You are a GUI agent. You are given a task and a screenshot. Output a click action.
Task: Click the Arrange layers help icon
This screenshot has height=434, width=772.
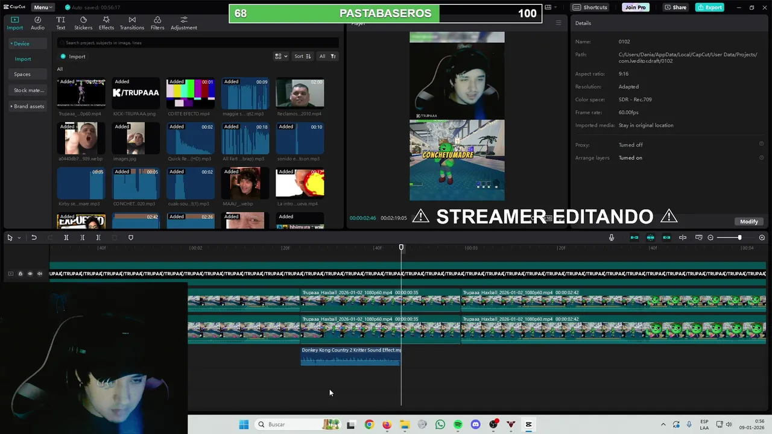pos(761,157)
